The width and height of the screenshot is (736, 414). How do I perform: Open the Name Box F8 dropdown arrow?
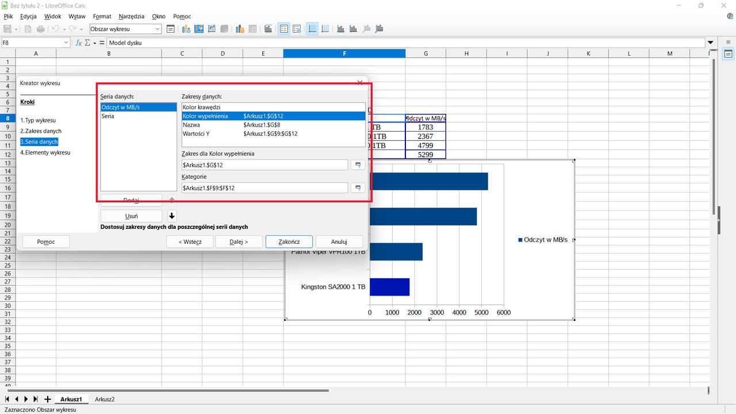click(x=66, y=43)
